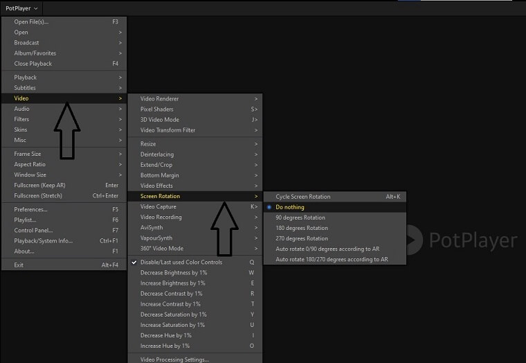
Task: Expand the Subtitles submenu
Action: [x=64, y=88]
